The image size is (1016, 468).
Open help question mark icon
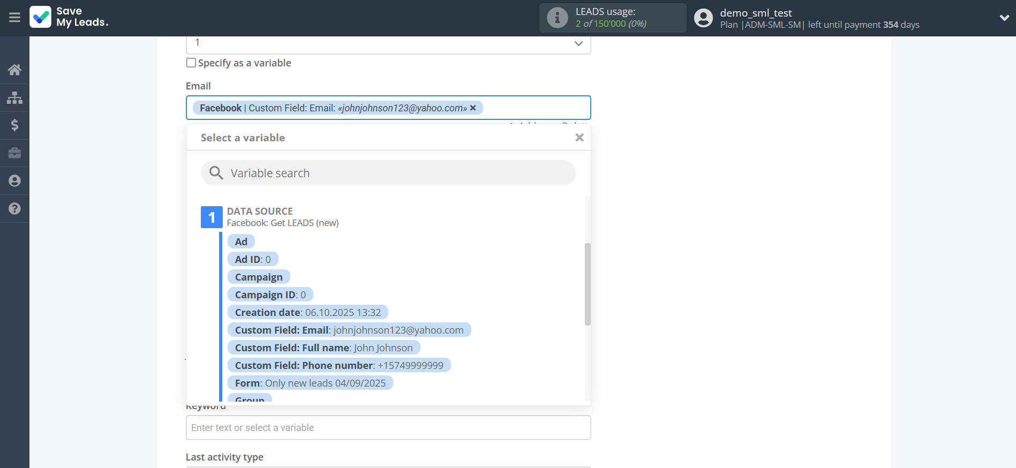tap(14, 209)
